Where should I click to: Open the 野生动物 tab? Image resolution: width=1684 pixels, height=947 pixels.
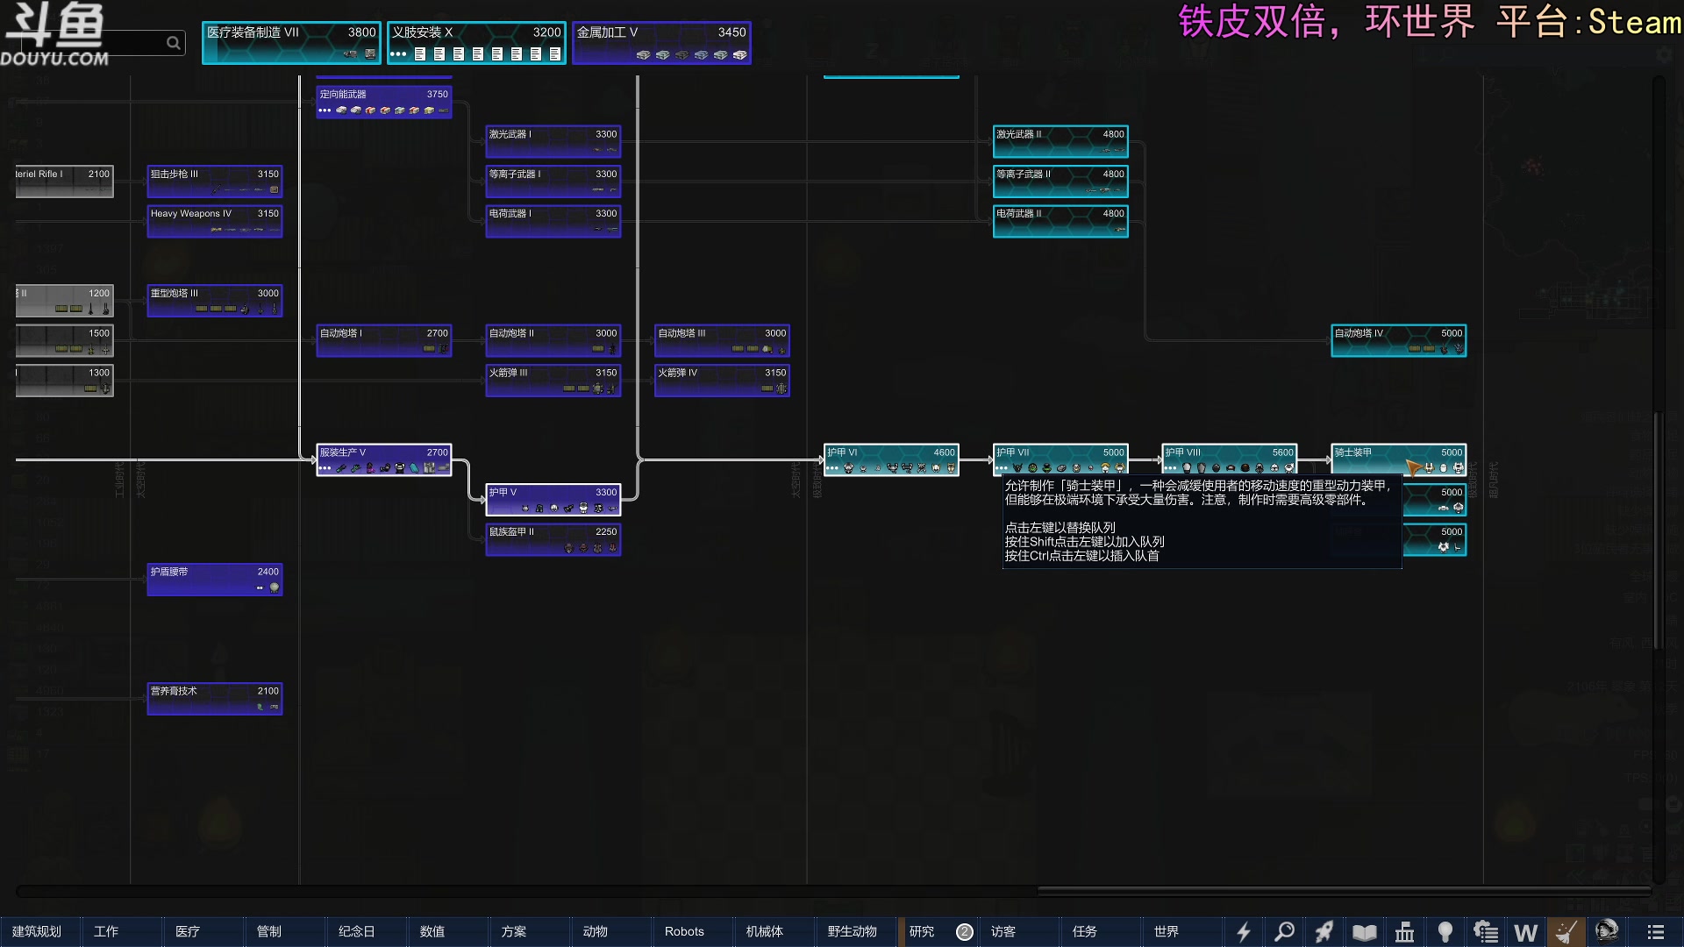point(856,932)
